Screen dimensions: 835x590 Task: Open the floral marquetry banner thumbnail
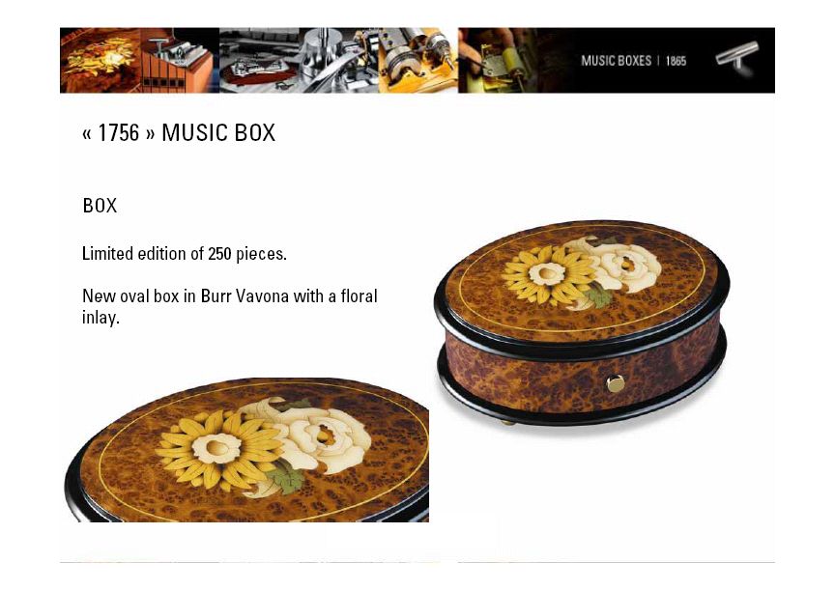coord(101,60)
